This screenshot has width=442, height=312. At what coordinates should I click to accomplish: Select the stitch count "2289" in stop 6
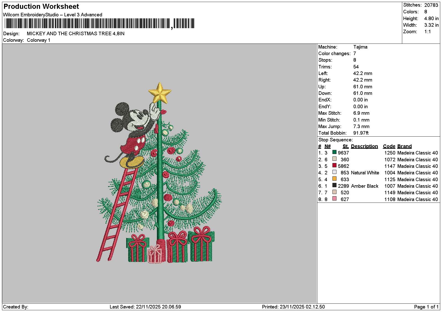click(344, 186)
